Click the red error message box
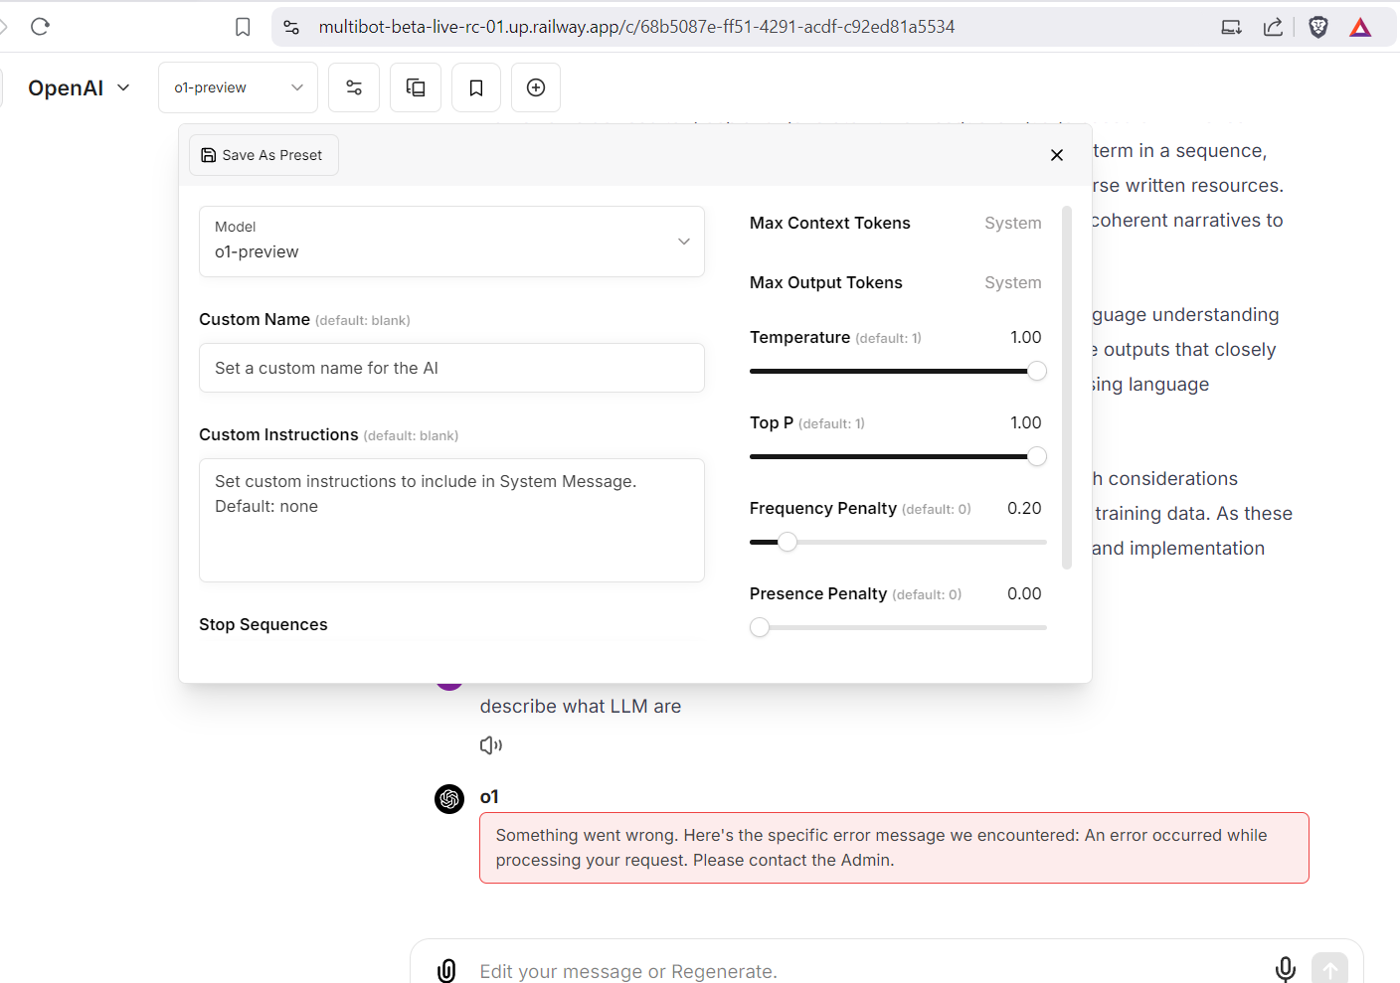Screen dimensions: 1400x983 [x=894, y=848]
